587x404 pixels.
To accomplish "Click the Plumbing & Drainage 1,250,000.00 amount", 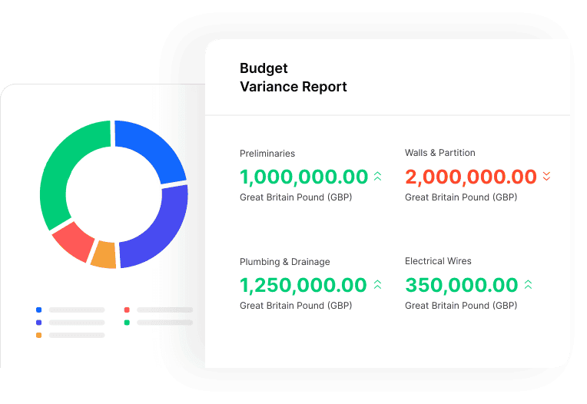I will 303,285.
